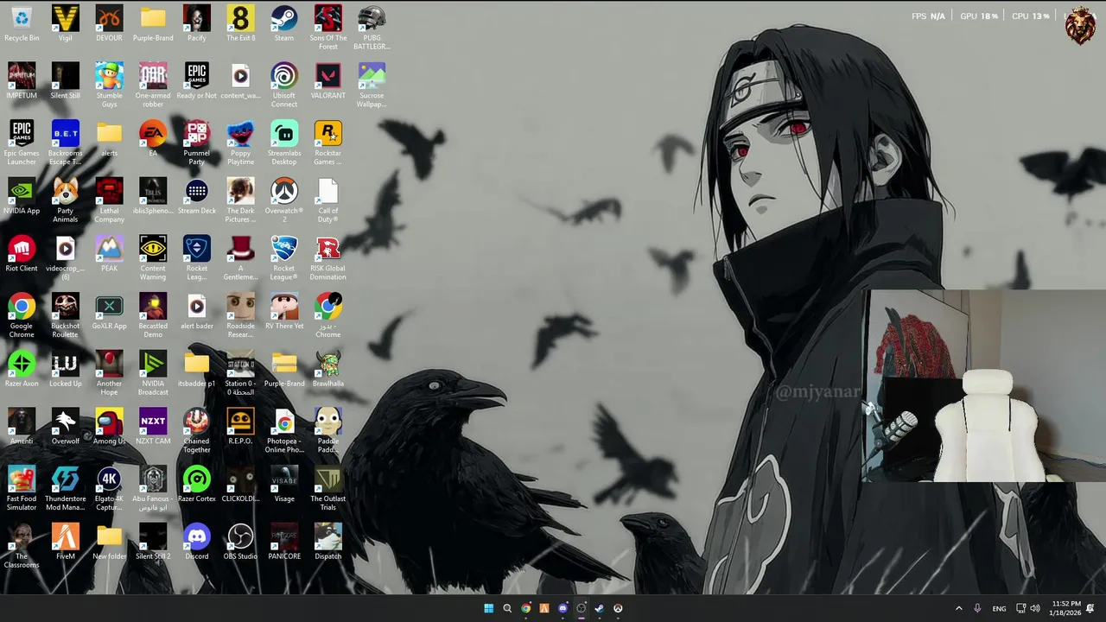Open the Stumble Guys shortcut
Screen dimensions: 1106x622
click(x=109, y=86)
